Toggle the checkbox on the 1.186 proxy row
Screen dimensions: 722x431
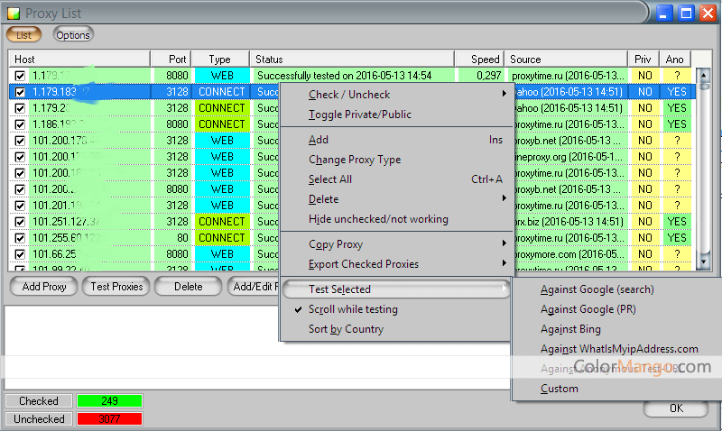(20, 124)
